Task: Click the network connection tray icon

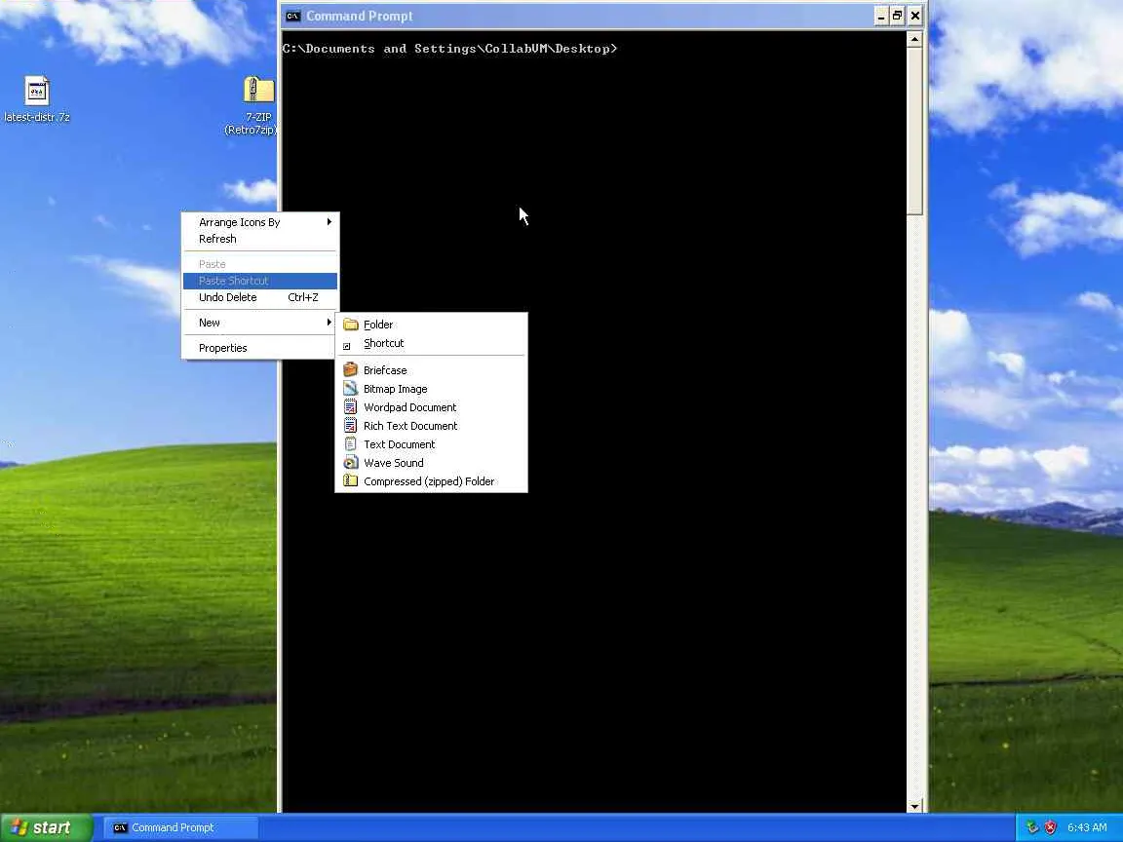Action: pos(1032,827)
